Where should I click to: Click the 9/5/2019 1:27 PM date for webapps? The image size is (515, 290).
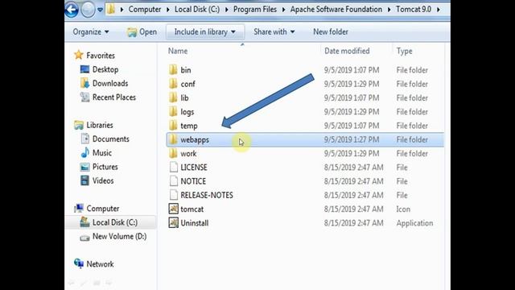click(x=352, y=139)
